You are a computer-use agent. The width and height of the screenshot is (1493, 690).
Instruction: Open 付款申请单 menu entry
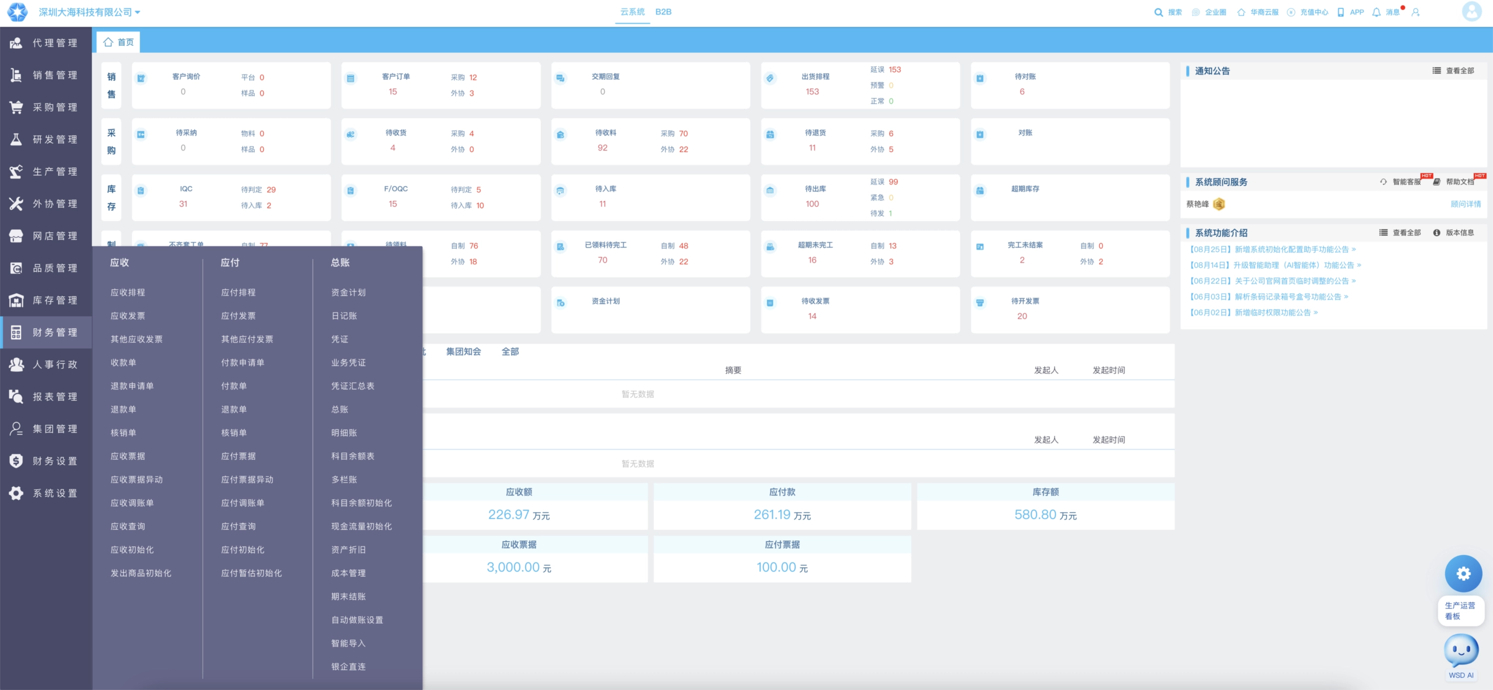click(x=242, y=362)
